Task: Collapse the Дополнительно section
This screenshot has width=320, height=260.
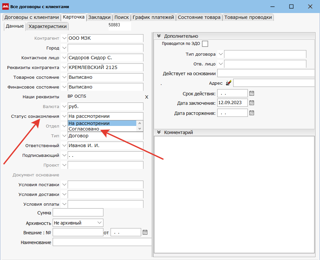Action: click(x=159, y=36)
